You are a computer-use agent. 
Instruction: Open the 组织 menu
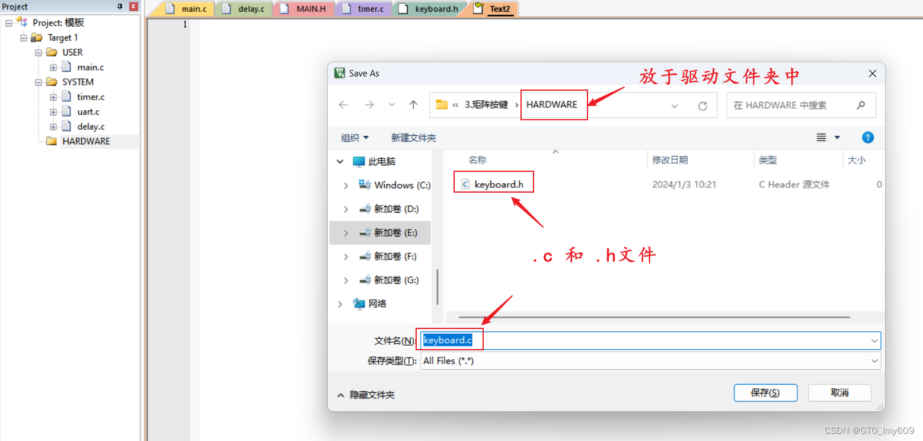[354, 138]
